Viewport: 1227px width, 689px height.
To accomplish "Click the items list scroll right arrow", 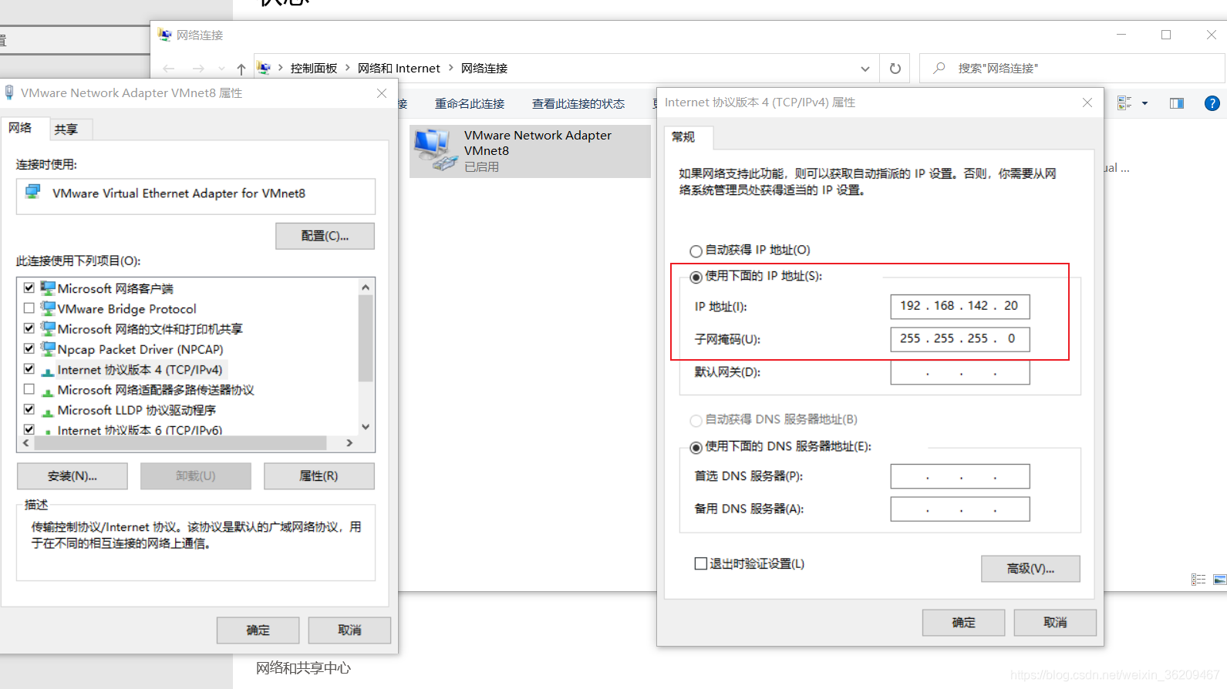I will [349, 443].
